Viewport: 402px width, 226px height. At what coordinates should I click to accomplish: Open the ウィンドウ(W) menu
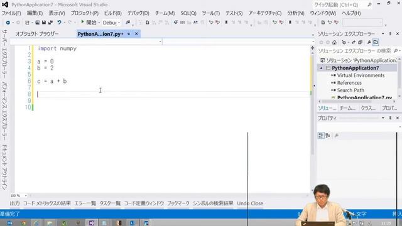click(323, 13)
